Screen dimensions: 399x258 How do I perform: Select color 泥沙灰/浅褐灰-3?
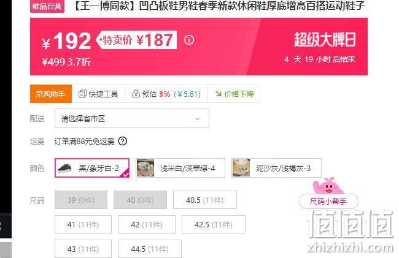tap(276, 168)
